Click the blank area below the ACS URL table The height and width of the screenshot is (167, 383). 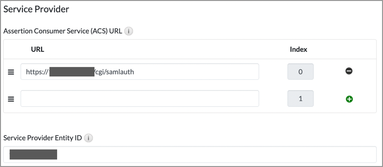tap(190, 123)
